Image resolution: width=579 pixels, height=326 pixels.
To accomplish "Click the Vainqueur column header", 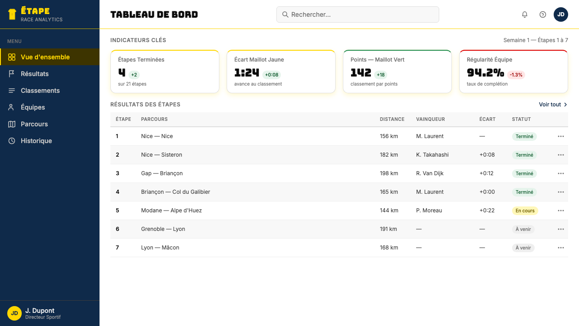I will pyautogui.click(x=431, y=120).
